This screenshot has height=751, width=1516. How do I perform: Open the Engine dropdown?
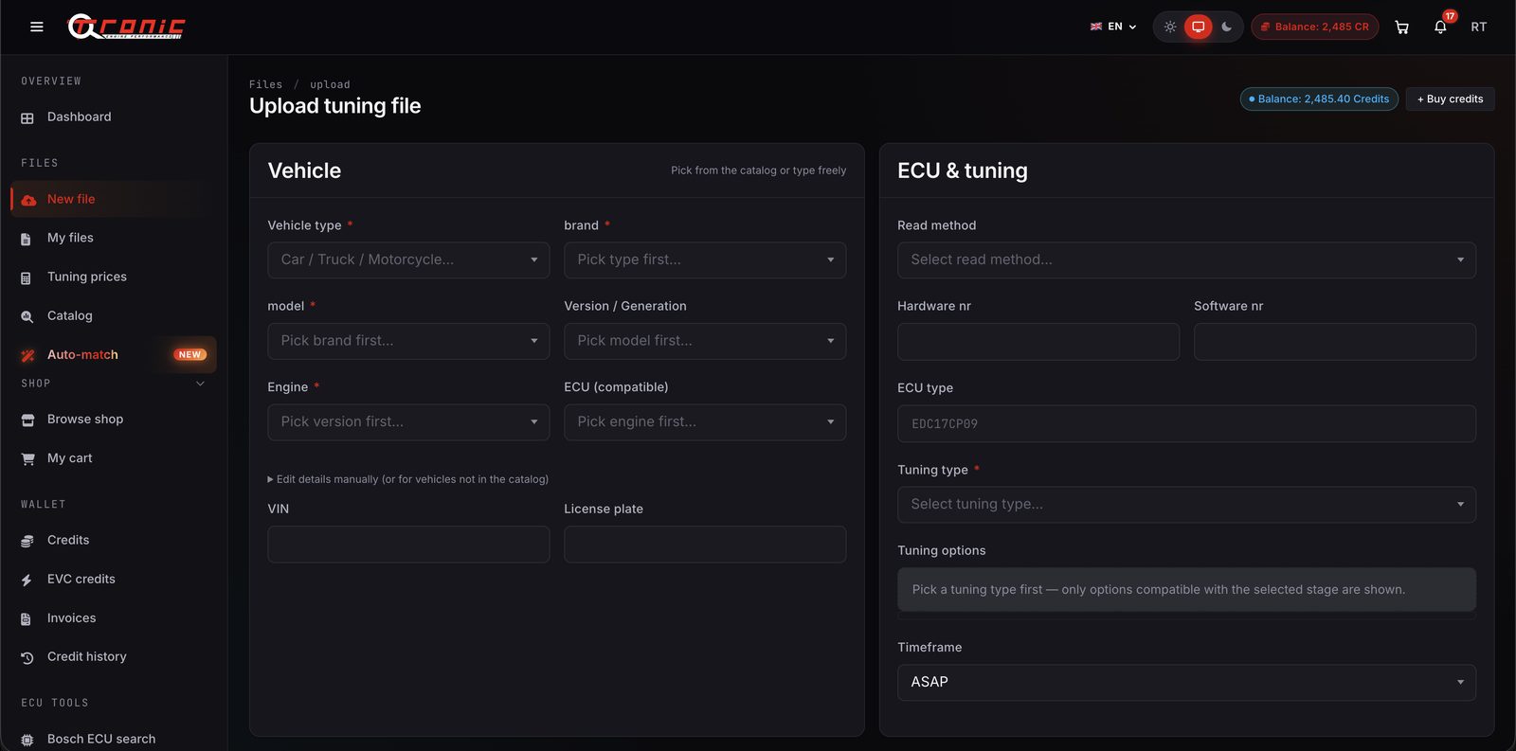[408, 422]
